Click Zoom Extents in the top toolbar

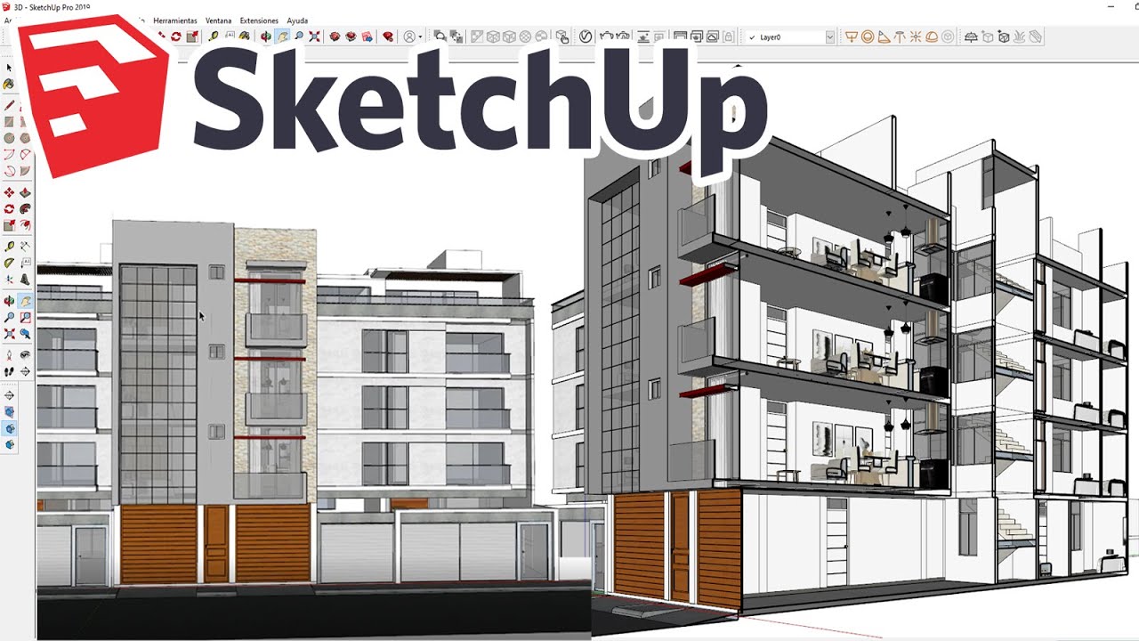coord(314,37)
